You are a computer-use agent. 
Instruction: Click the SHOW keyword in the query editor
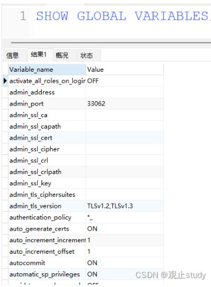coord(52,16)
